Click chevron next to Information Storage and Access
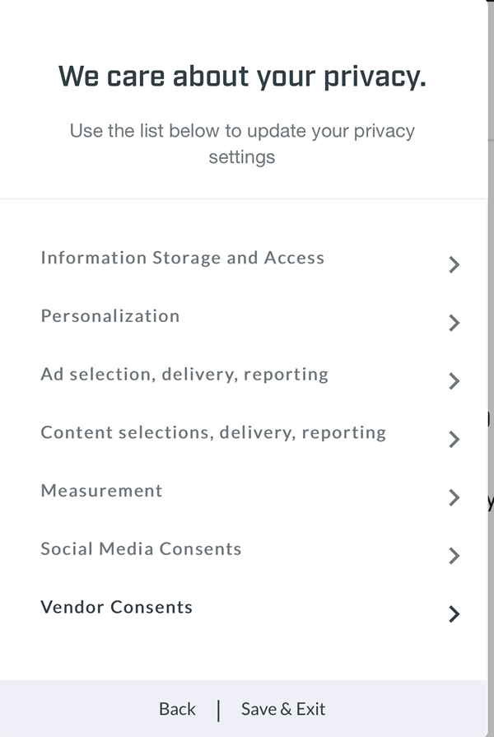 tap(454, 264)
